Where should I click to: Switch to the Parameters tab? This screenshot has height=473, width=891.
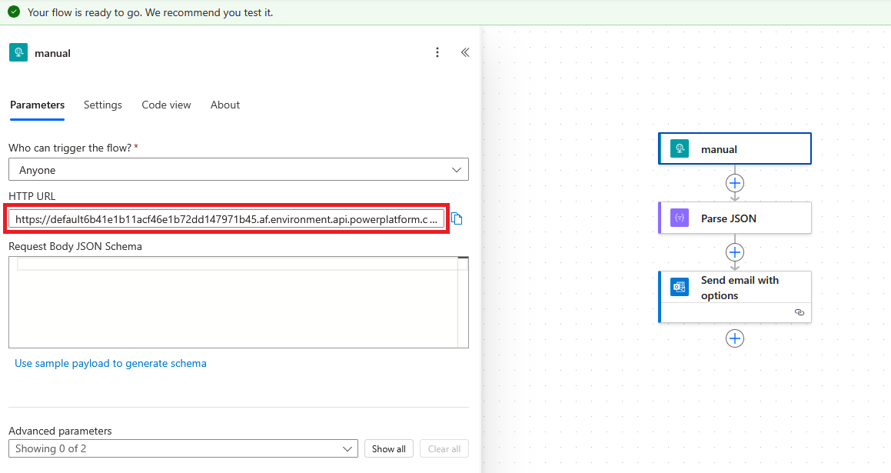point(38,105)
